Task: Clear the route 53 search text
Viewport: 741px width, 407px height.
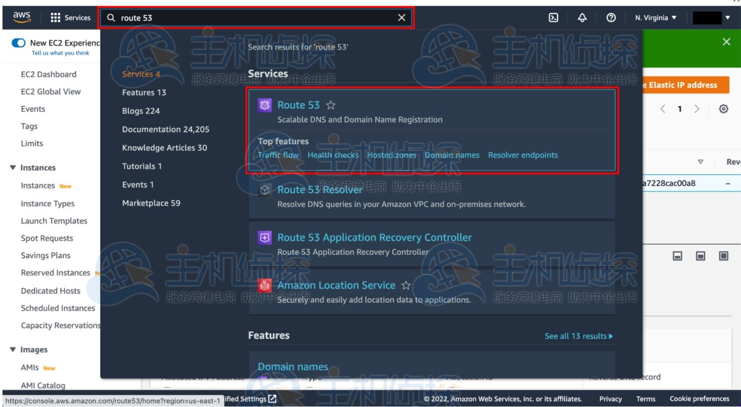Action: click(x=402, y=18)
